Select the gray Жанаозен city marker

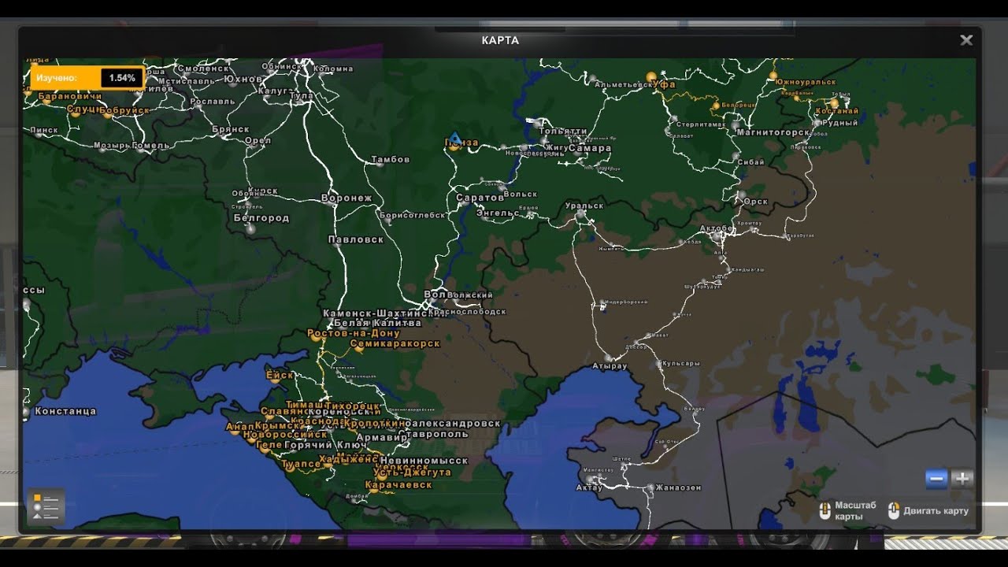[x=649, y=487]
